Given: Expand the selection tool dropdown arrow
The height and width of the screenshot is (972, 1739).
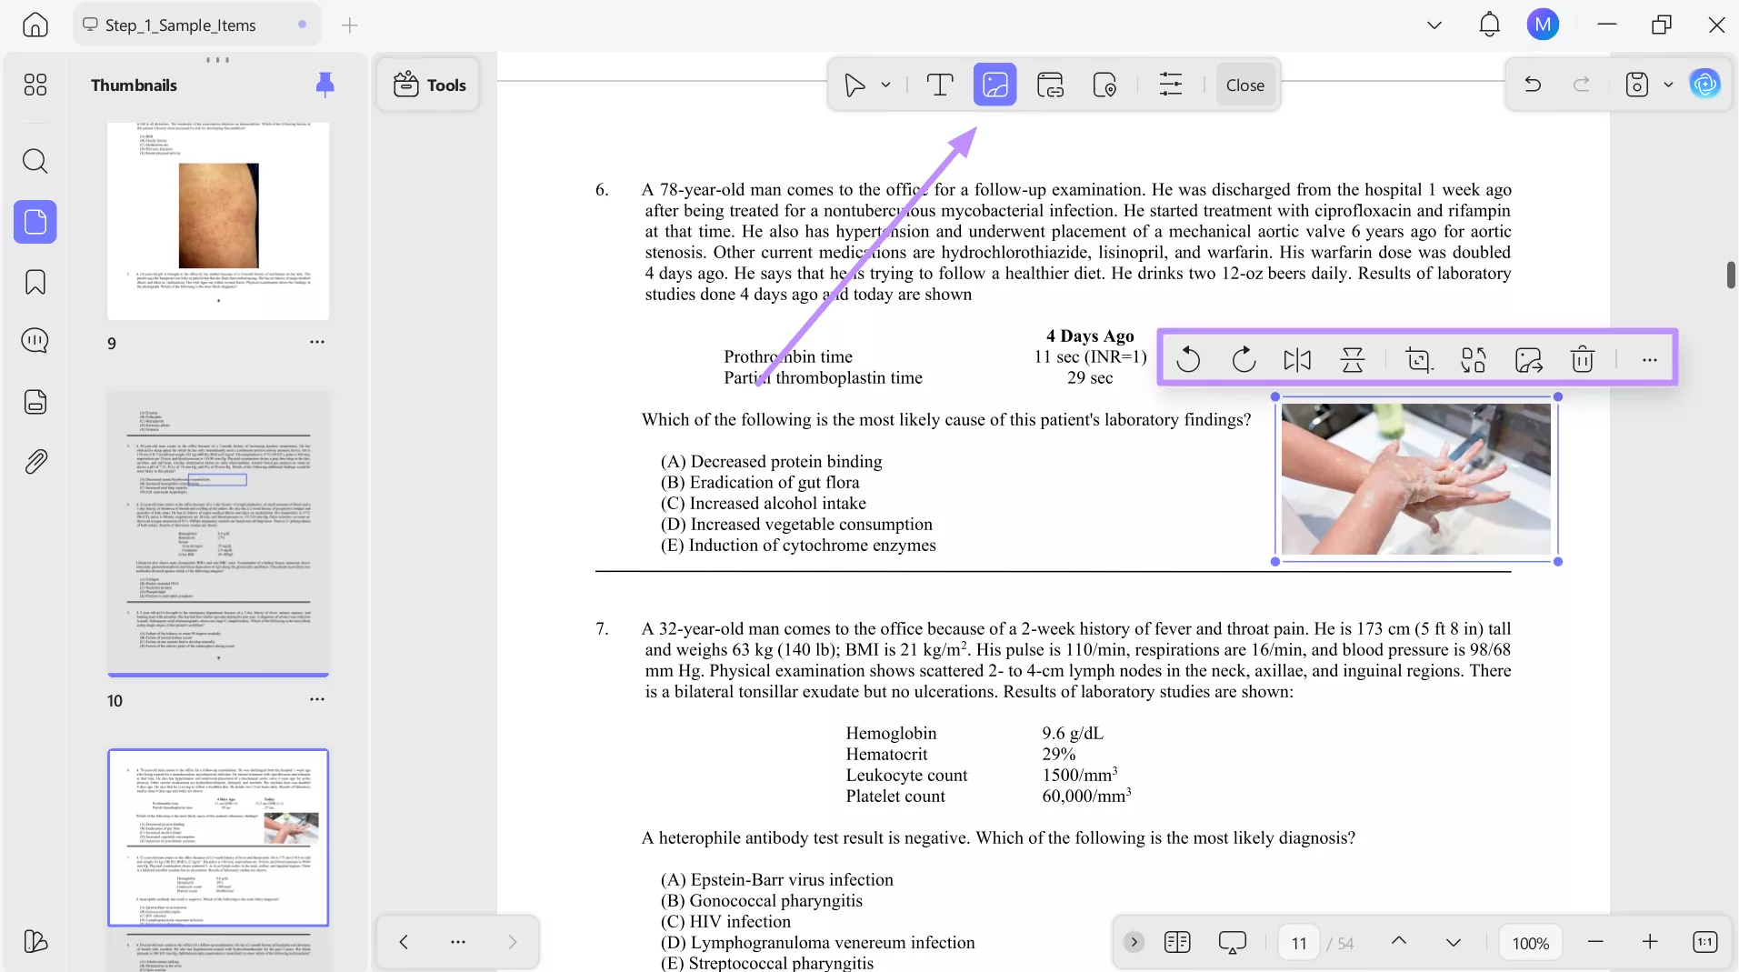Looking at the screenshot, I should coord(884,85).
